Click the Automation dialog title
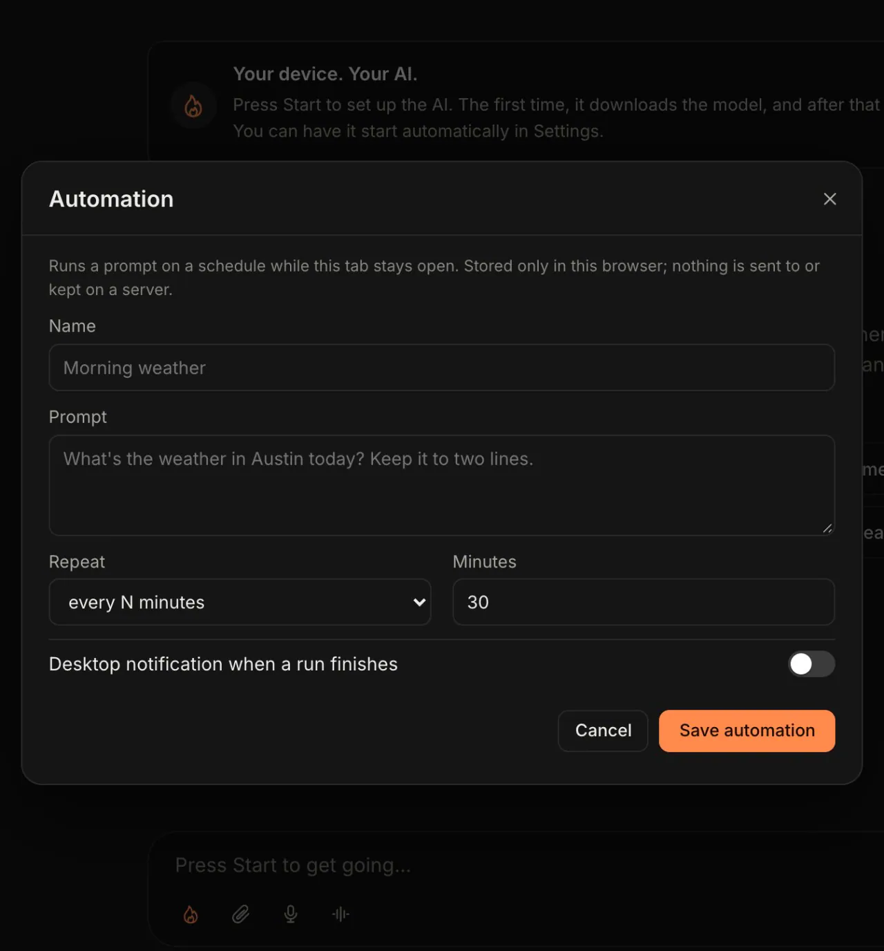Image resolution: width=884 pixels, height=951 pixels. tap(111, 199)
